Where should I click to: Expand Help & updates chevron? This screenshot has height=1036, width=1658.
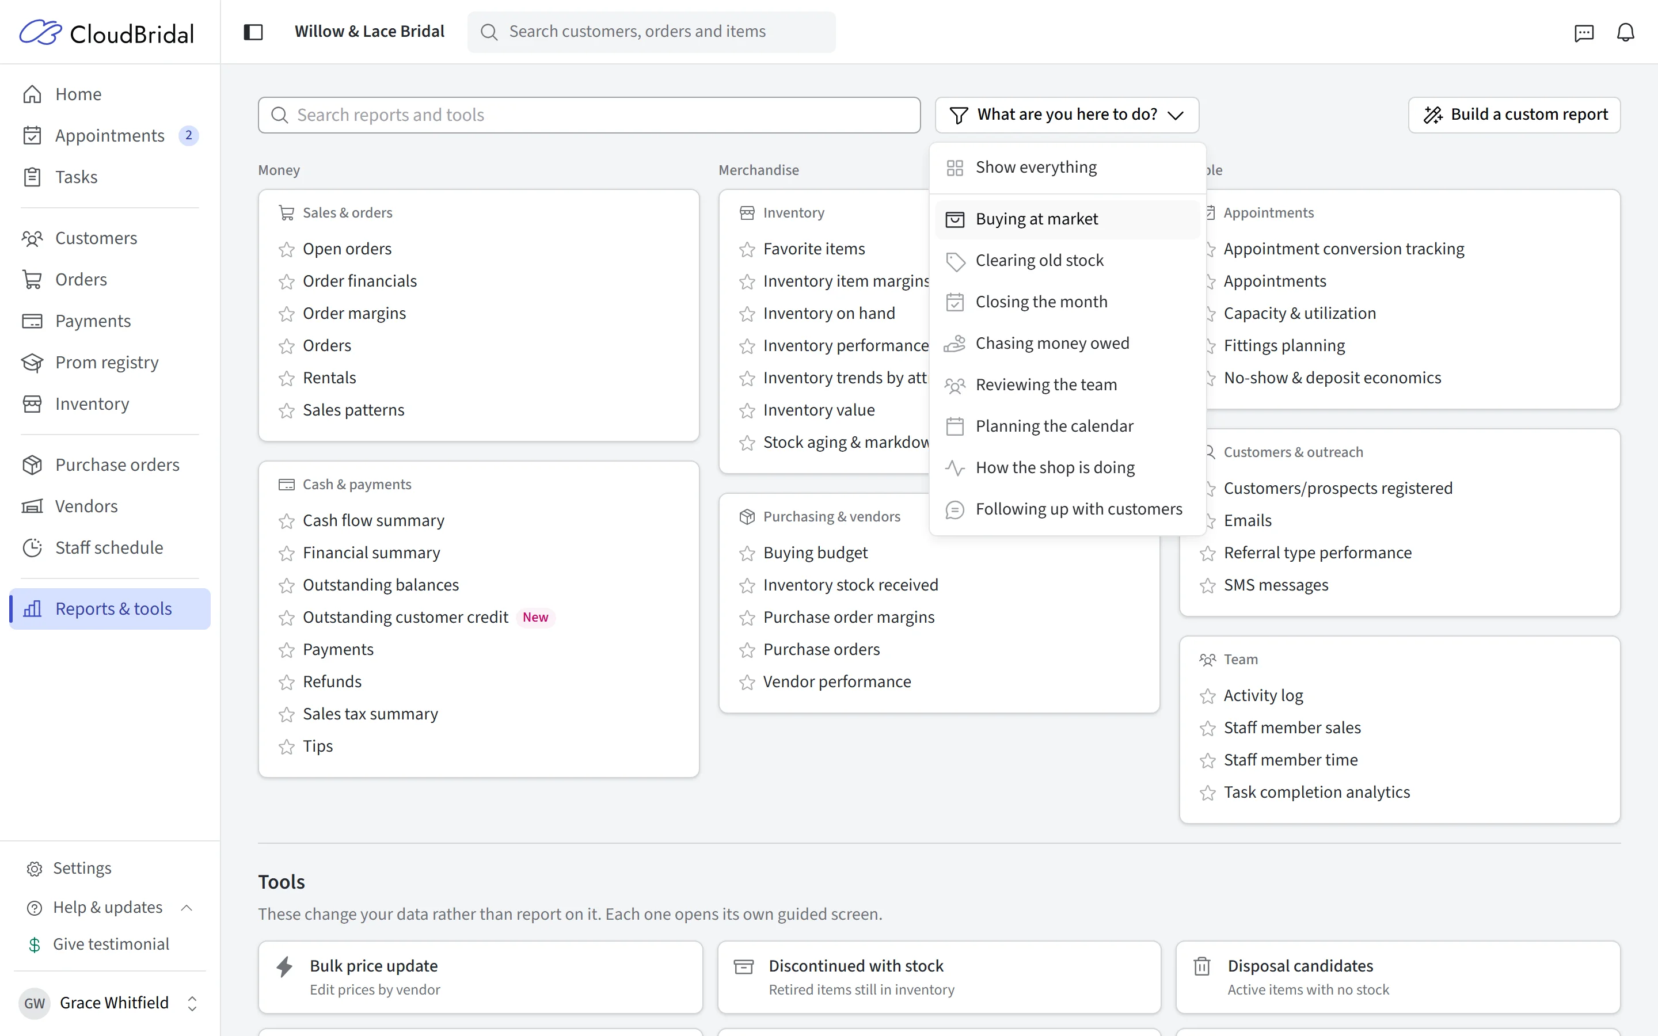tap(187, 907)
